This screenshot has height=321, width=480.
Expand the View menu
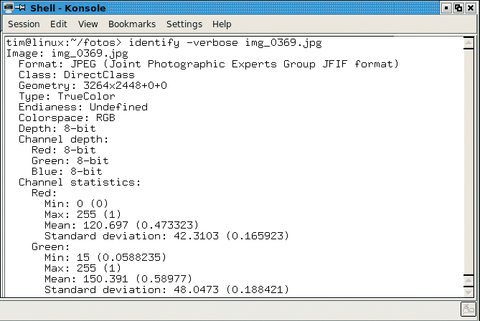pos(88,24)
